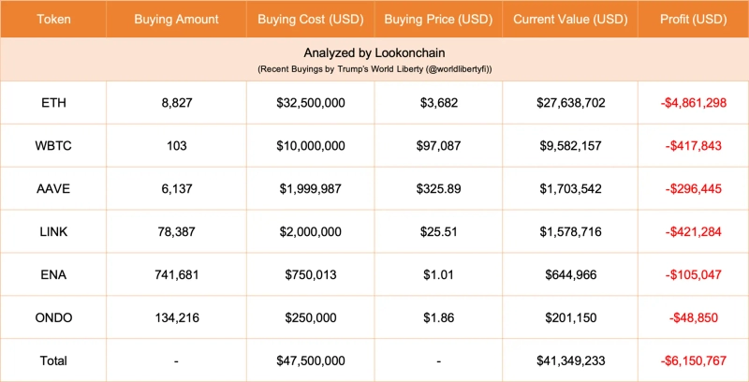
Task: Select the WBTC token cell
Action: tap(53, 145)
